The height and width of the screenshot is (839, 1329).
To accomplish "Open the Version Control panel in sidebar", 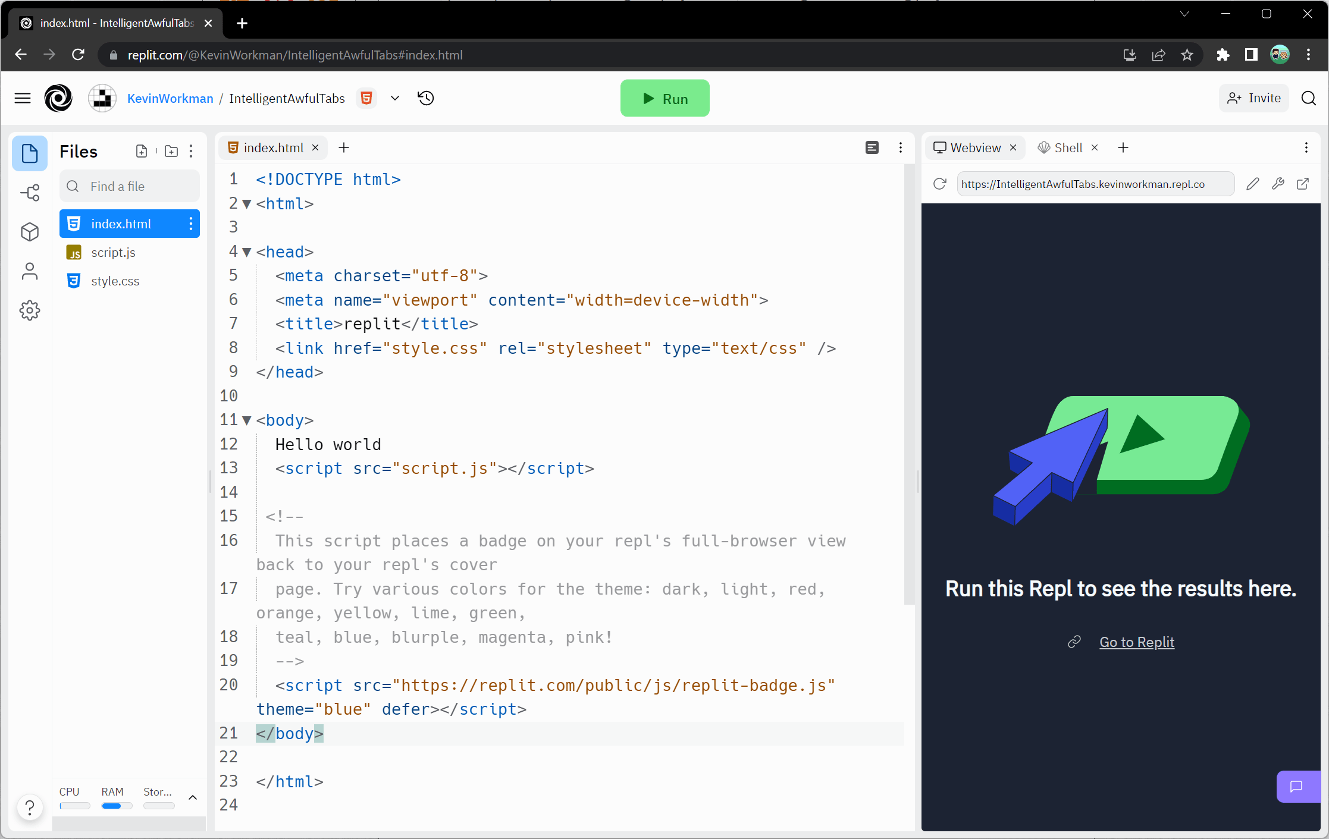I will [30, 192].
